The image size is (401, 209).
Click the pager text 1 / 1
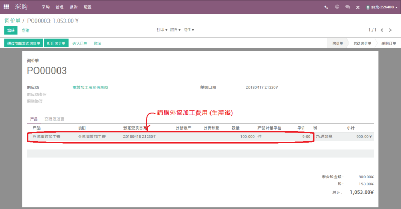372,30
